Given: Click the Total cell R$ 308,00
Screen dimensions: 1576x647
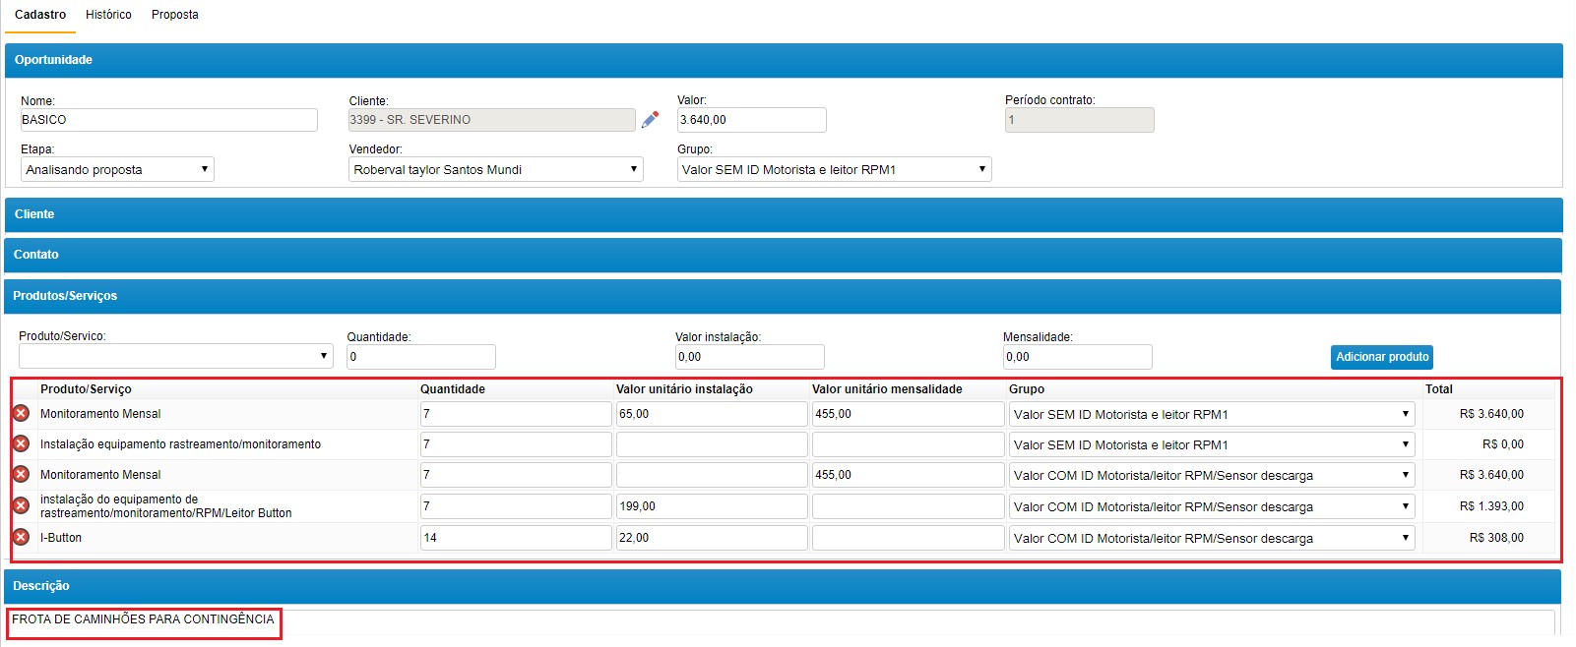Looking at the screenshot, I should pyautogui.click(x=1496, y=538).
